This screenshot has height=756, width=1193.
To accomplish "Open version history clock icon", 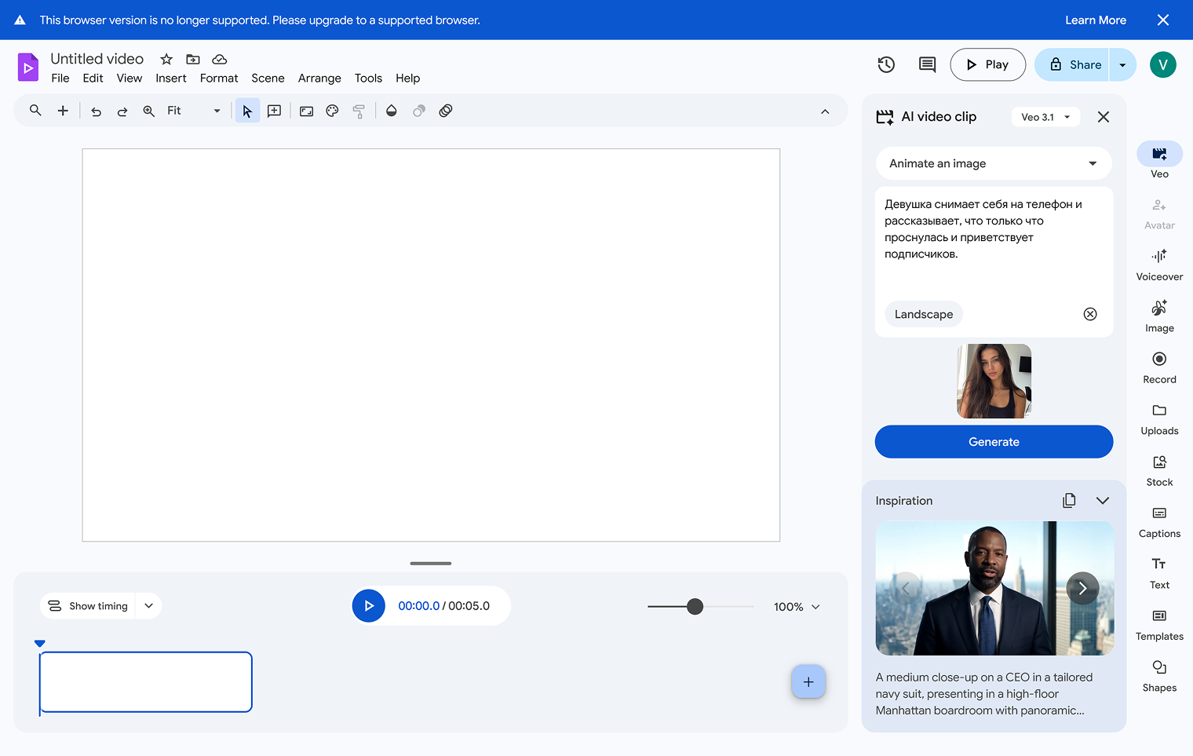I will (886, 64).
